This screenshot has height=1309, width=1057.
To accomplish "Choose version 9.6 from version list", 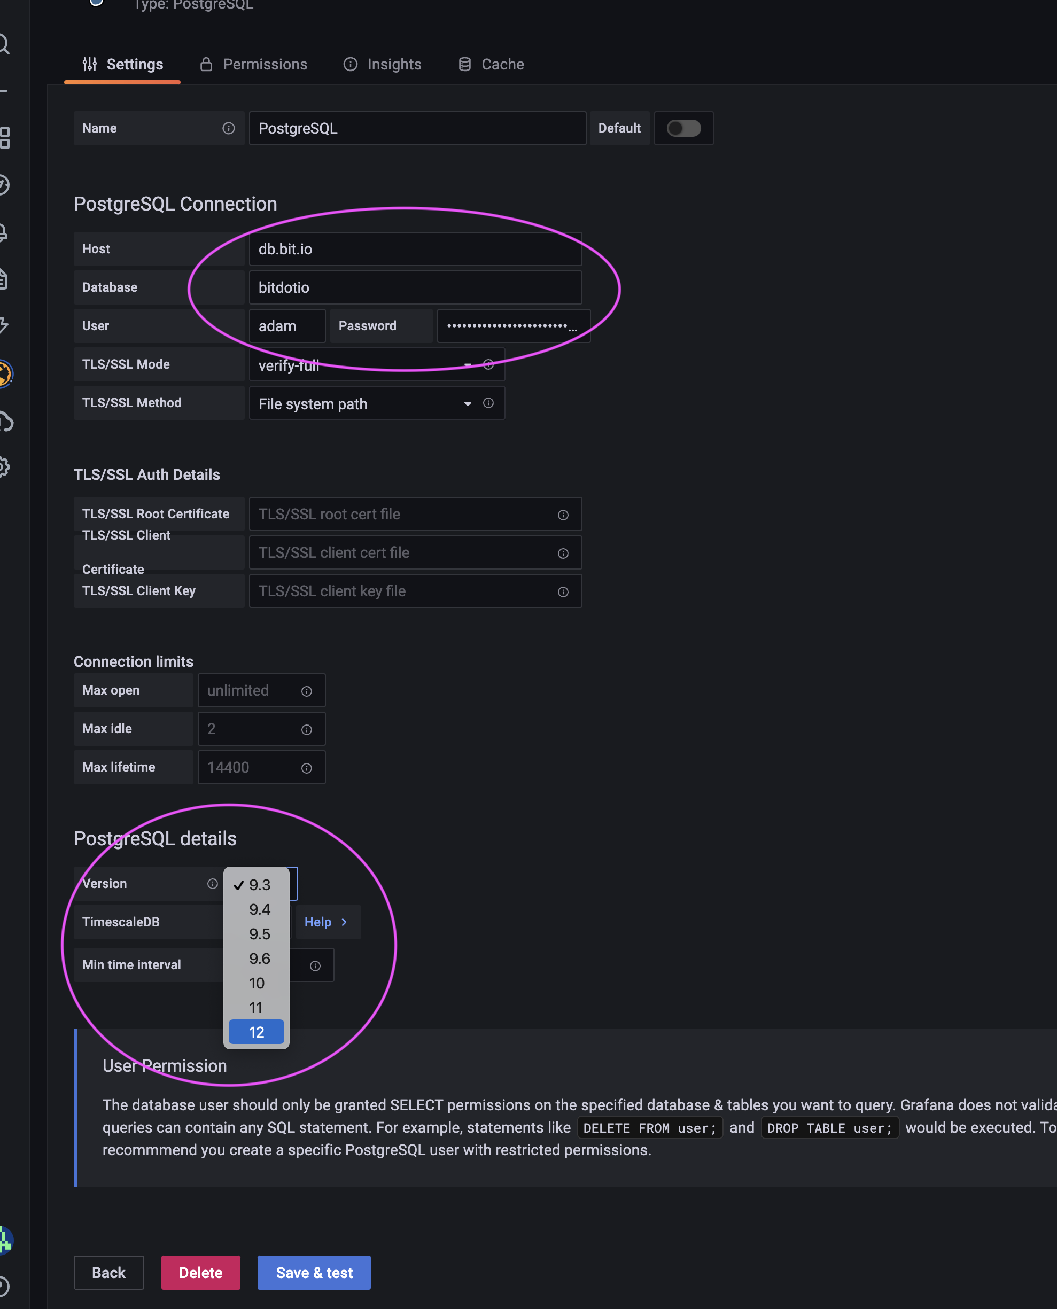I will (x=259, y=959).
